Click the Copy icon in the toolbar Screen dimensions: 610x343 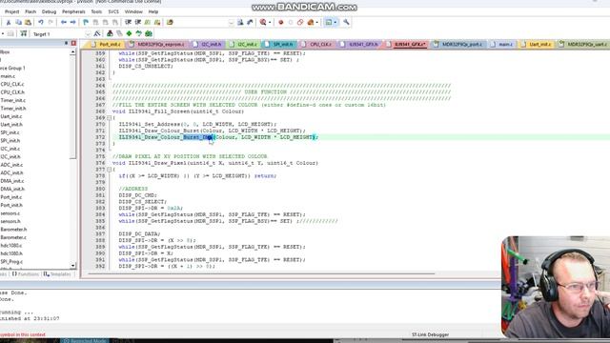[18, 23]
